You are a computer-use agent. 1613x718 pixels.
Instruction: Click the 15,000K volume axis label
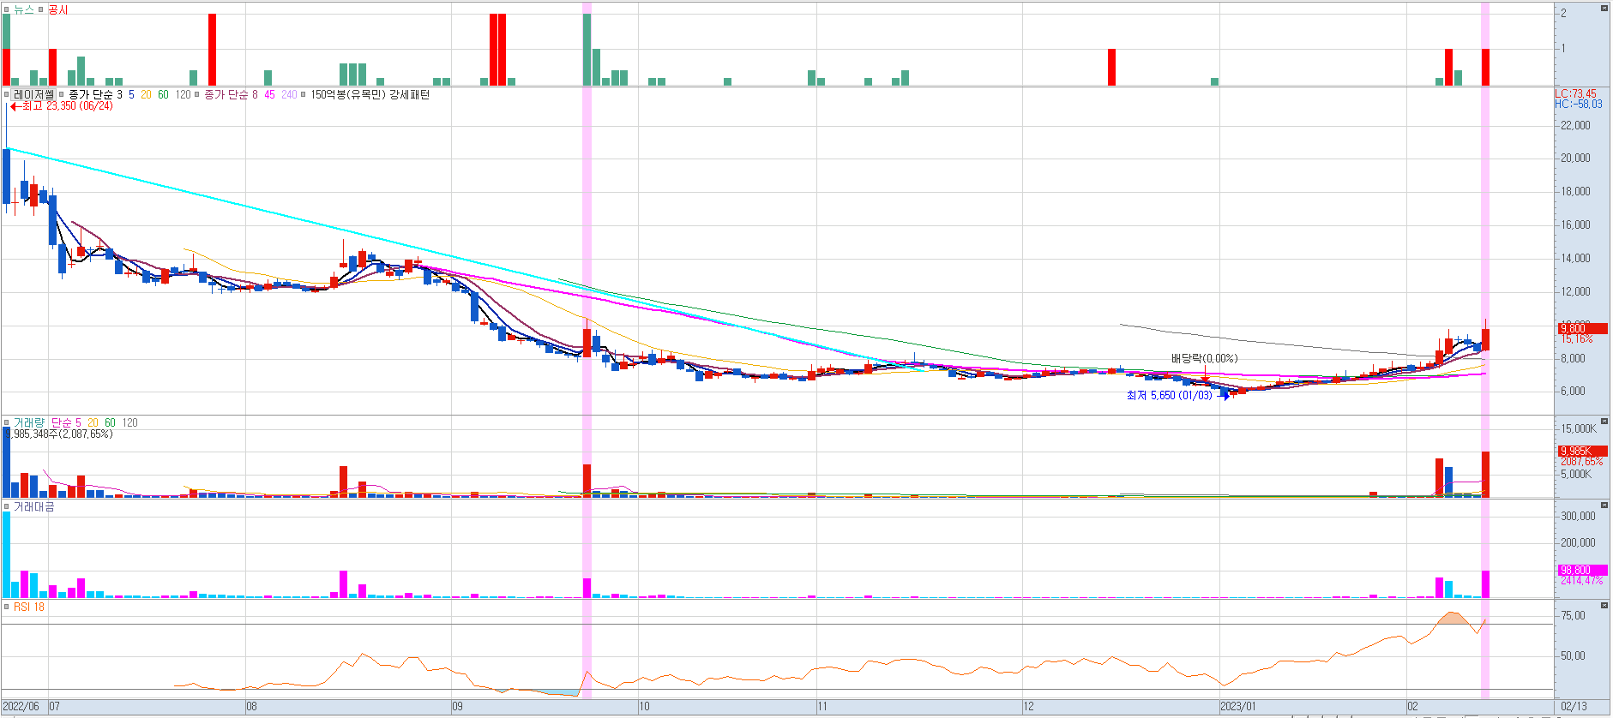pyautogui.click(x=1578, y=428)
